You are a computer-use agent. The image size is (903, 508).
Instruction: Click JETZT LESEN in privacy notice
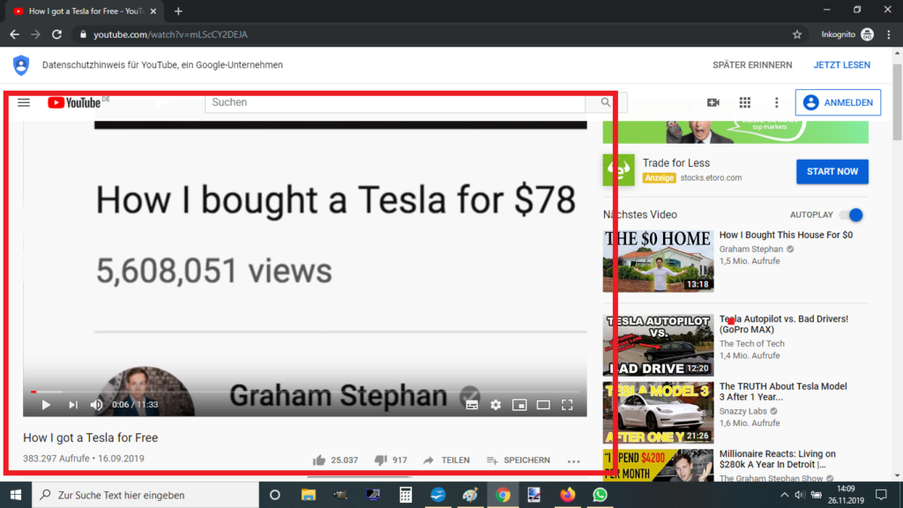click(841, 65)
